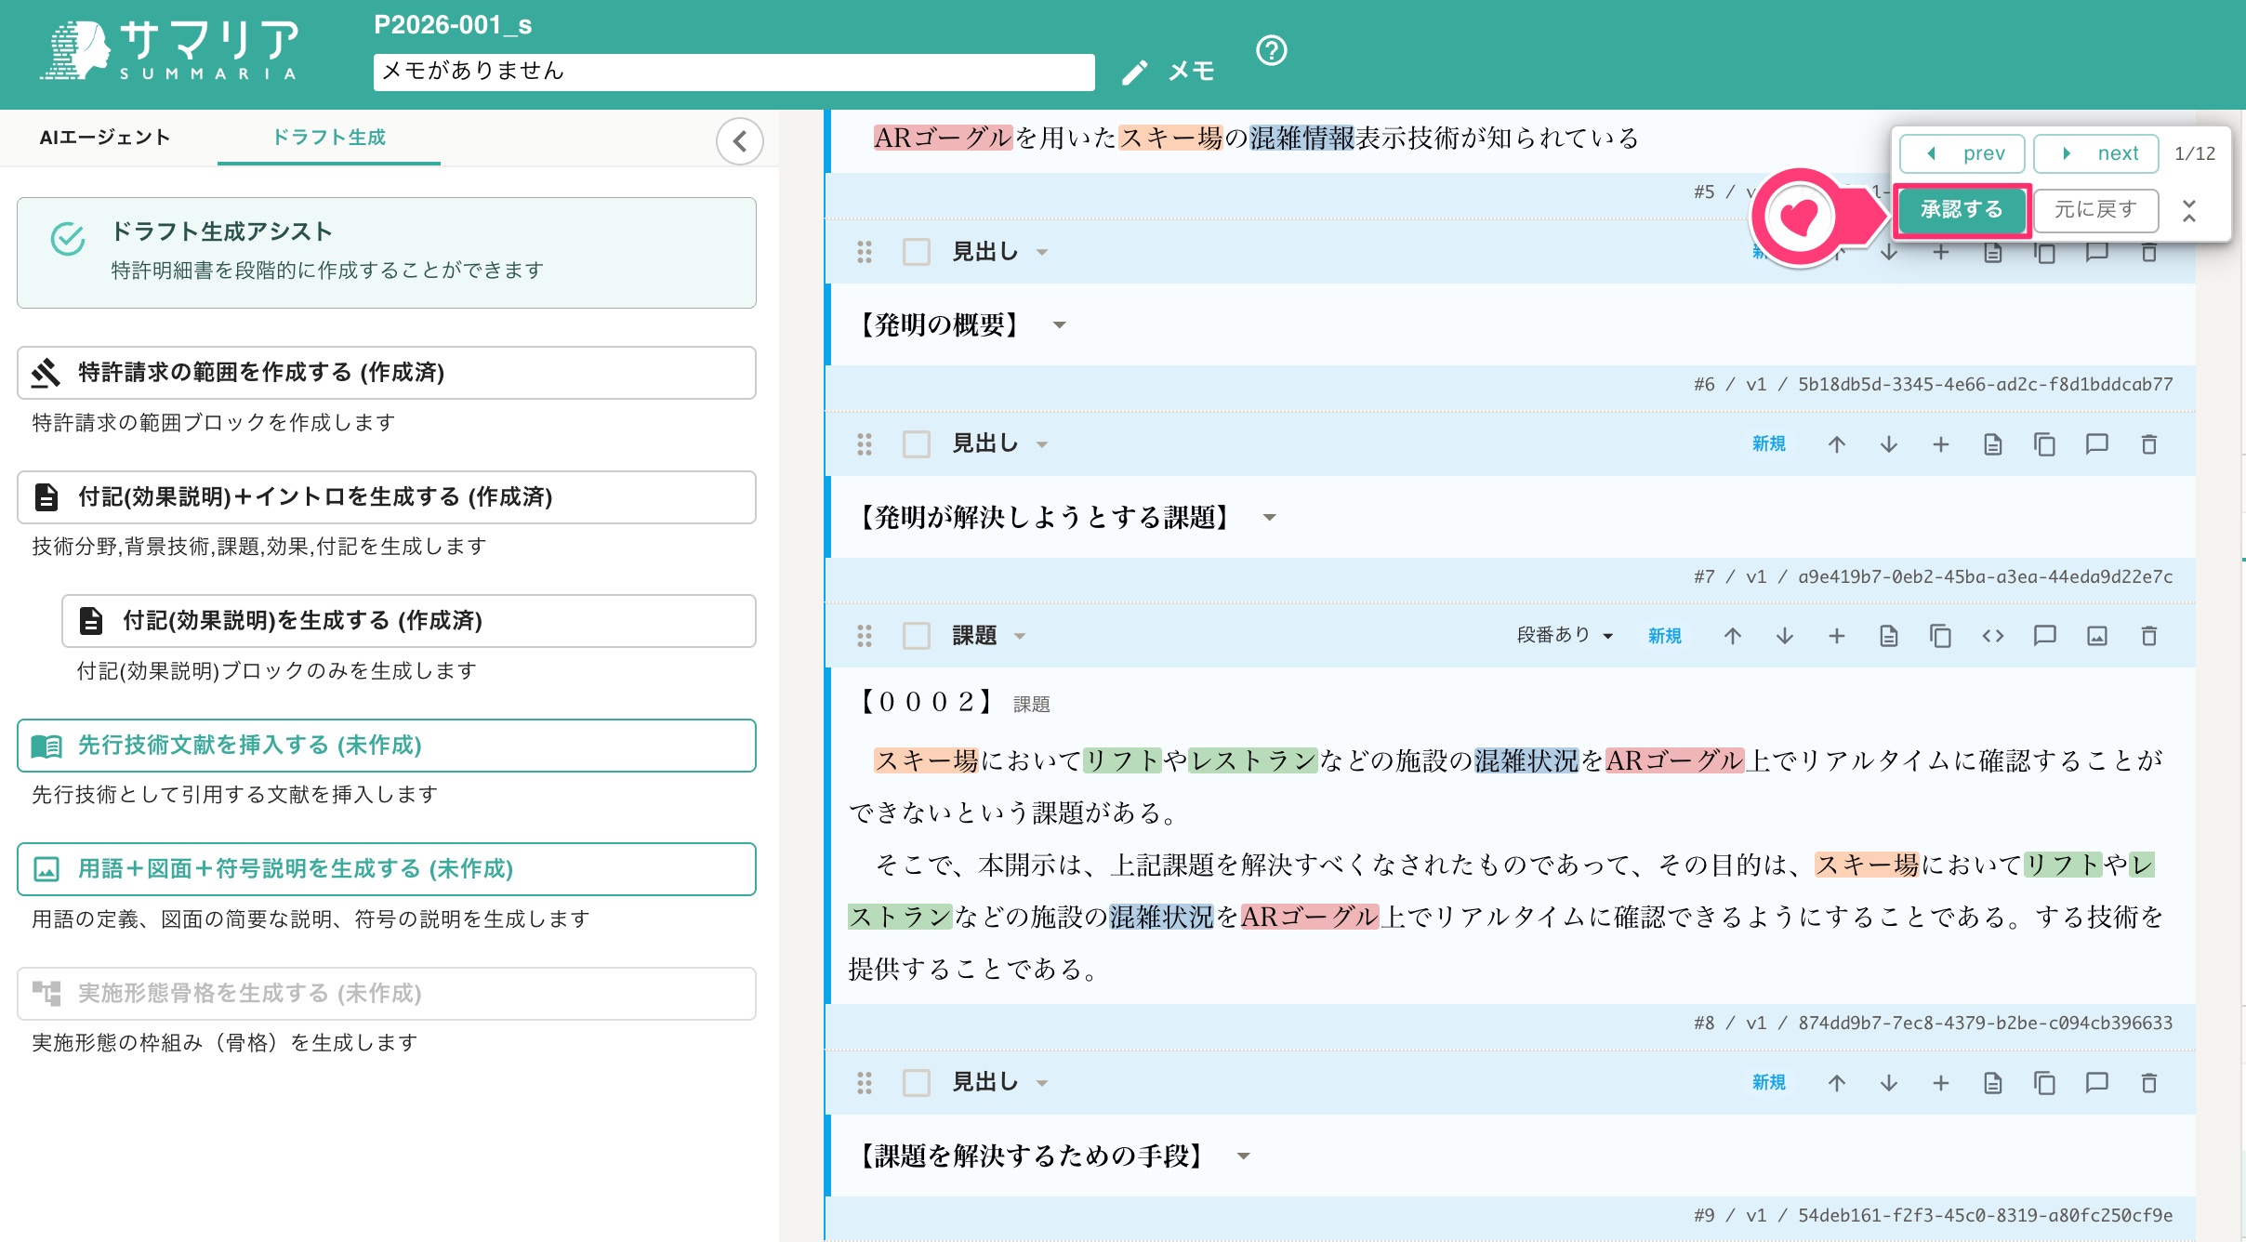This screenshot has width=2246, height=1242.
Task: Move the 課題 block down
Action: pyautogui.click(x=1785, y=636)
